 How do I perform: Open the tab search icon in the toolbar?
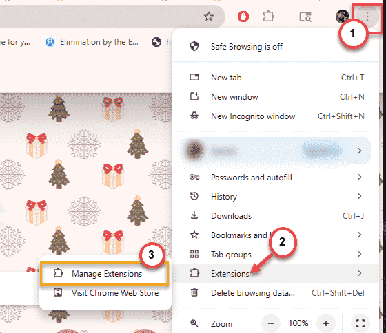pos(305,17)
